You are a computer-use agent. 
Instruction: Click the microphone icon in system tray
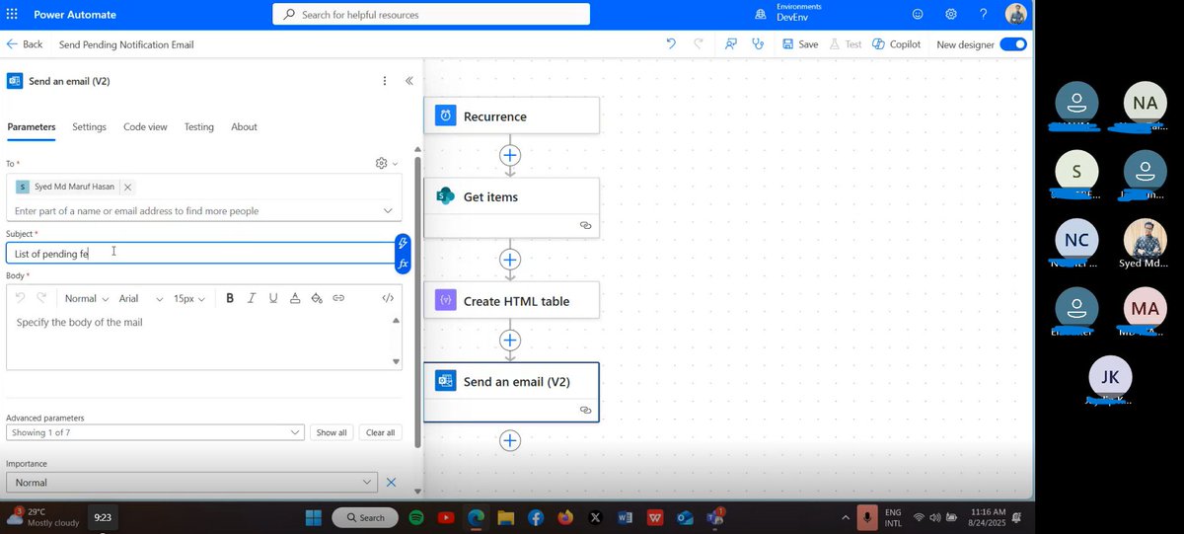click(868, 517)
